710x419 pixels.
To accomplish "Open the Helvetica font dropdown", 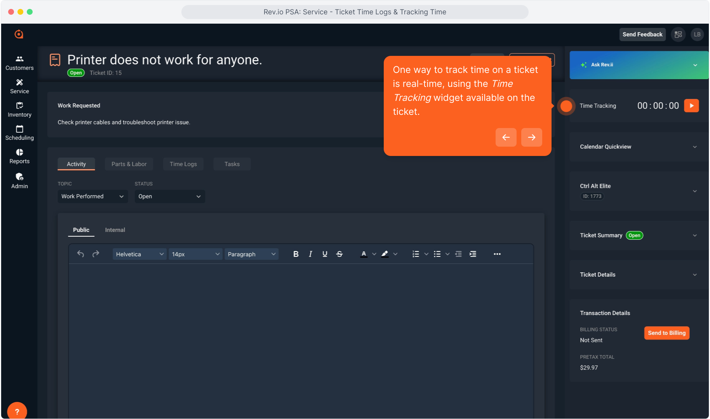I will [139, 254].
